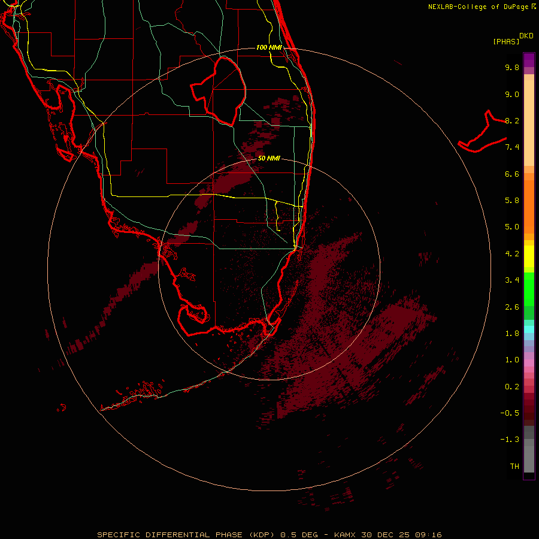Click the 0.2 value on the color scale

tap(512, 387)
